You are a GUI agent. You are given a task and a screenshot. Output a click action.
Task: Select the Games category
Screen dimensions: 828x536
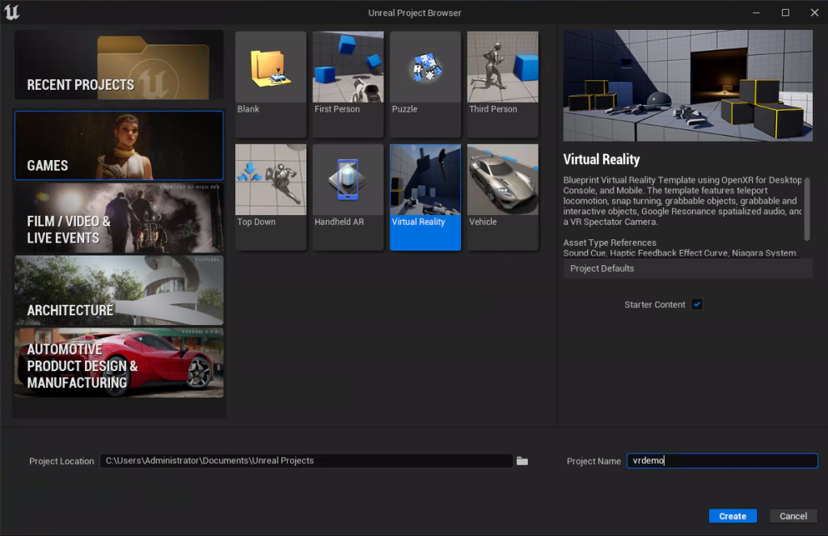pyautogui.click(x=119, y=146)
